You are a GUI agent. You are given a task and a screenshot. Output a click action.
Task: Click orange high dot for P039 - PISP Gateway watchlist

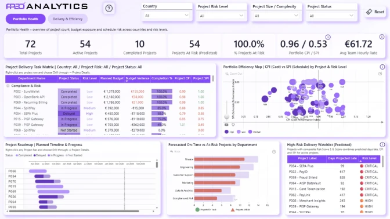coord(362,206)
